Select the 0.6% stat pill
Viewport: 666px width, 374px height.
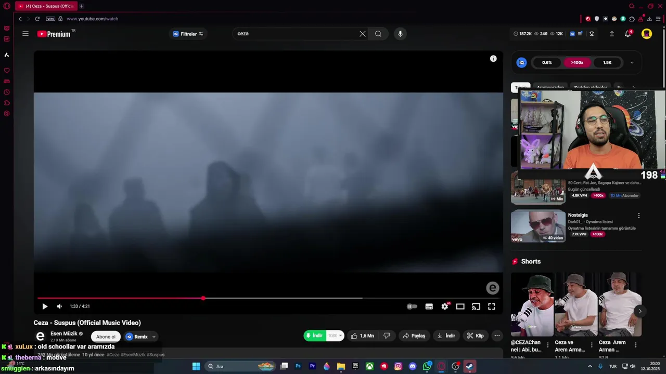pos(547,62)
